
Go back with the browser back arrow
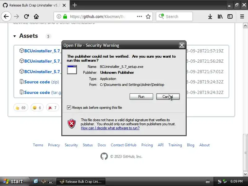[x=6, y=16]
